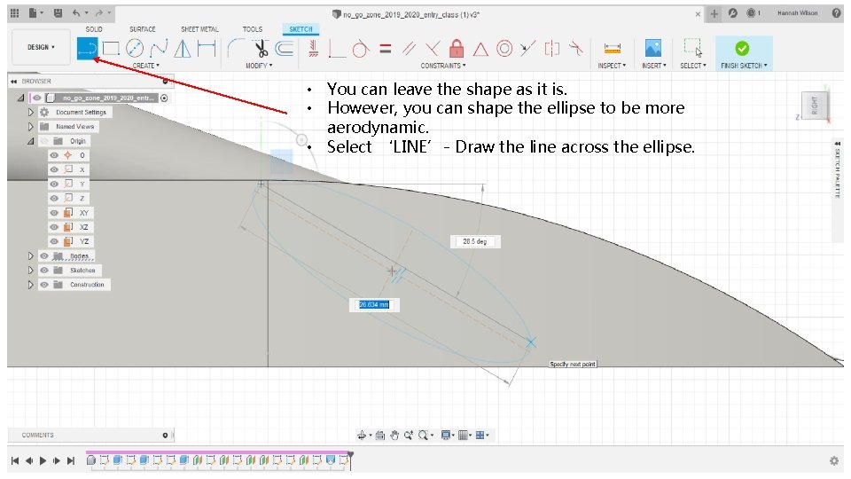
Task: Open Hannah Wilson account menu
Action: tap(797, 13)
